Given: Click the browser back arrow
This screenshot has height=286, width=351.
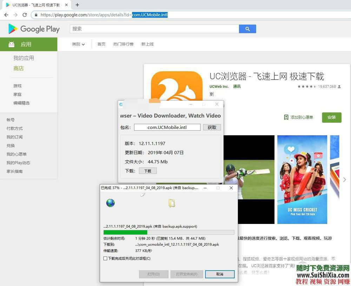Looking at the screenshot, I should (x=6, y=15).
